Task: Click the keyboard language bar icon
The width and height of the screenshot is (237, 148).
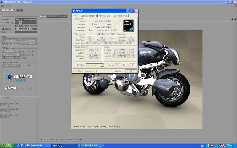Action: coord(202,146)
